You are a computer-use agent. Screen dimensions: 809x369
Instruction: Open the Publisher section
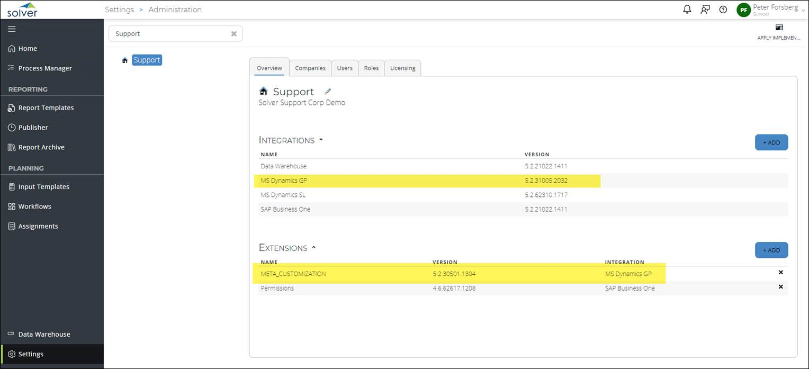click(x=33, y=127)
